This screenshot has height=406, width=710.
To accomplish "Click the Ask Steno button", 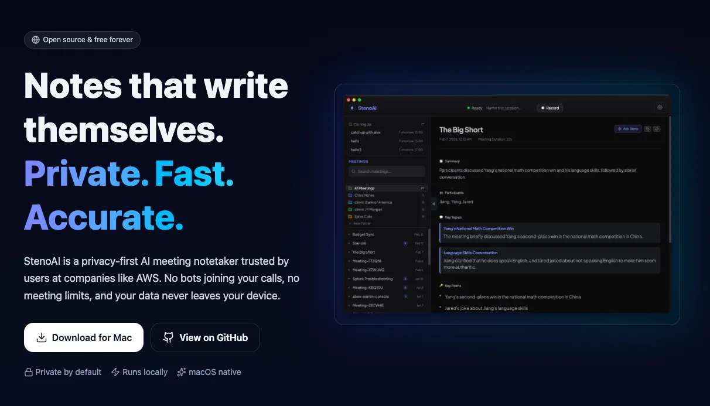I will (x=628, y=129).
